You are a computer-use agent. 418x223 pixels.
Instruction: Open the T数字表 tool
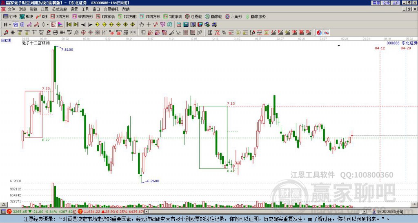coord(173,16)
